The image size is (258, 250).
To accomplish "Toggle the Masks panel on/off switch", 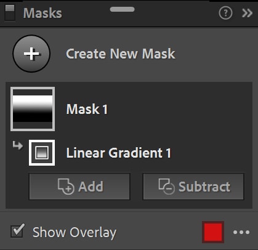I will (10, 13).
